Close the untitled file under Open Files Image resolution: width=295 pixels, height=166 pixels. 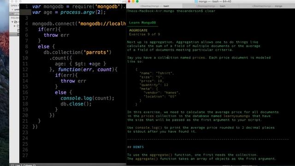click(12, 9)
